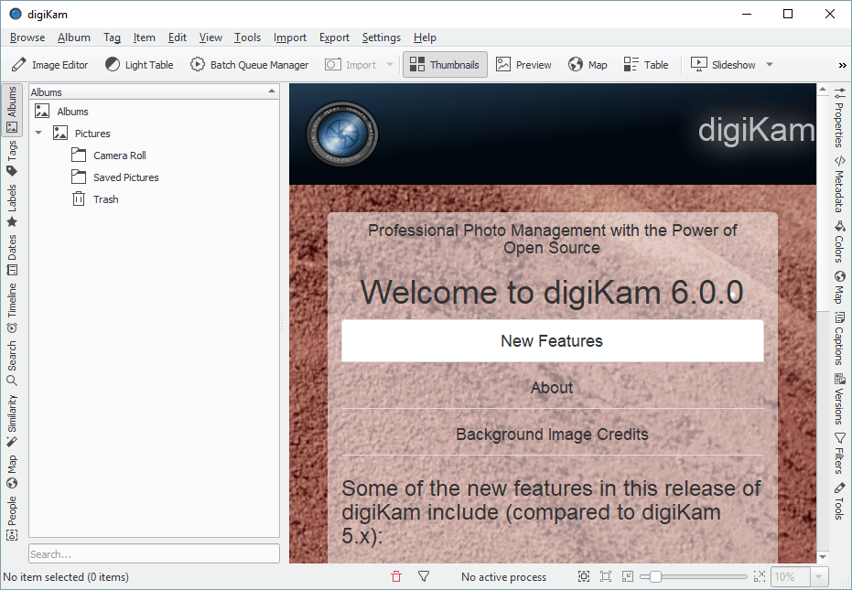Open the Item menu
Image resolution: width=852 pixels, height=590 pixels.
[x=144, y=38]
